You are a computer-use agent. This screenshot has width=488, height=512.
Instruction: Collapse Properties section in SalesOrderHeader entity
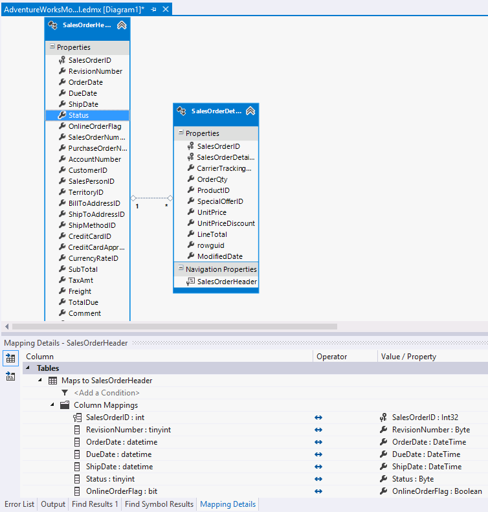(52, 47)
